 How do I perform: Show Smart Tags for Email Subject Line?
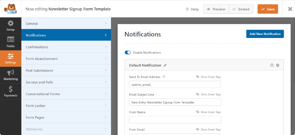(x=209, y=94)
